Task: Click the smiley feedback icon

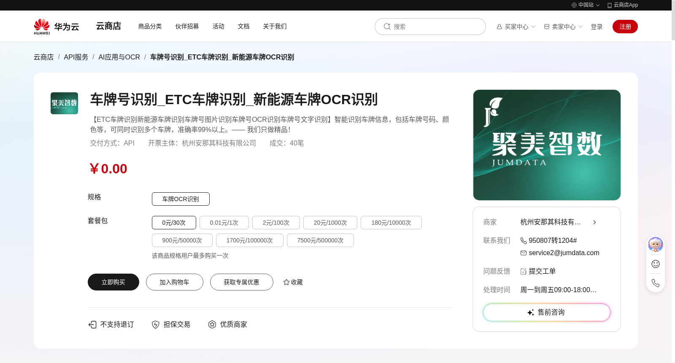Action: click(x=656, y=264)
